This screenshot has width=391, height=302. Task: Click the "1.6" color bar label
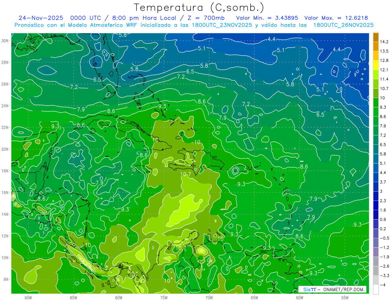[383, 210]
